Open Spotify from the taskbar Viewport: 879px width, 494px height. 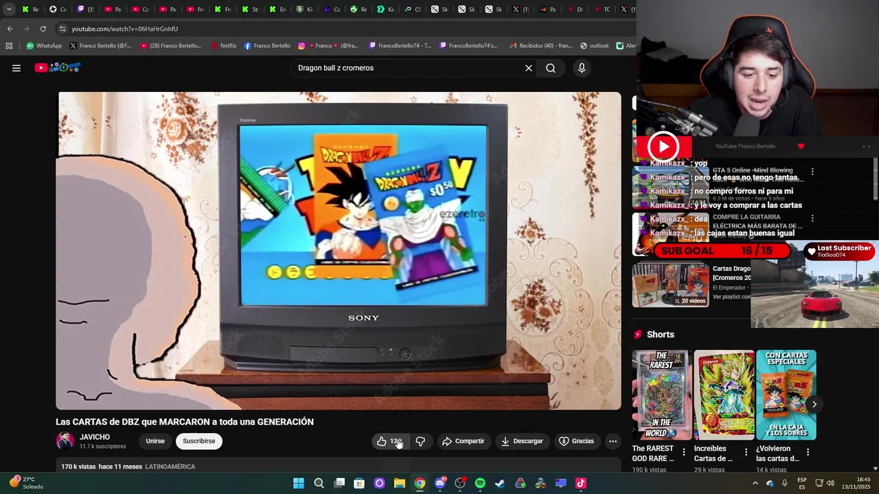pos(480,483)
